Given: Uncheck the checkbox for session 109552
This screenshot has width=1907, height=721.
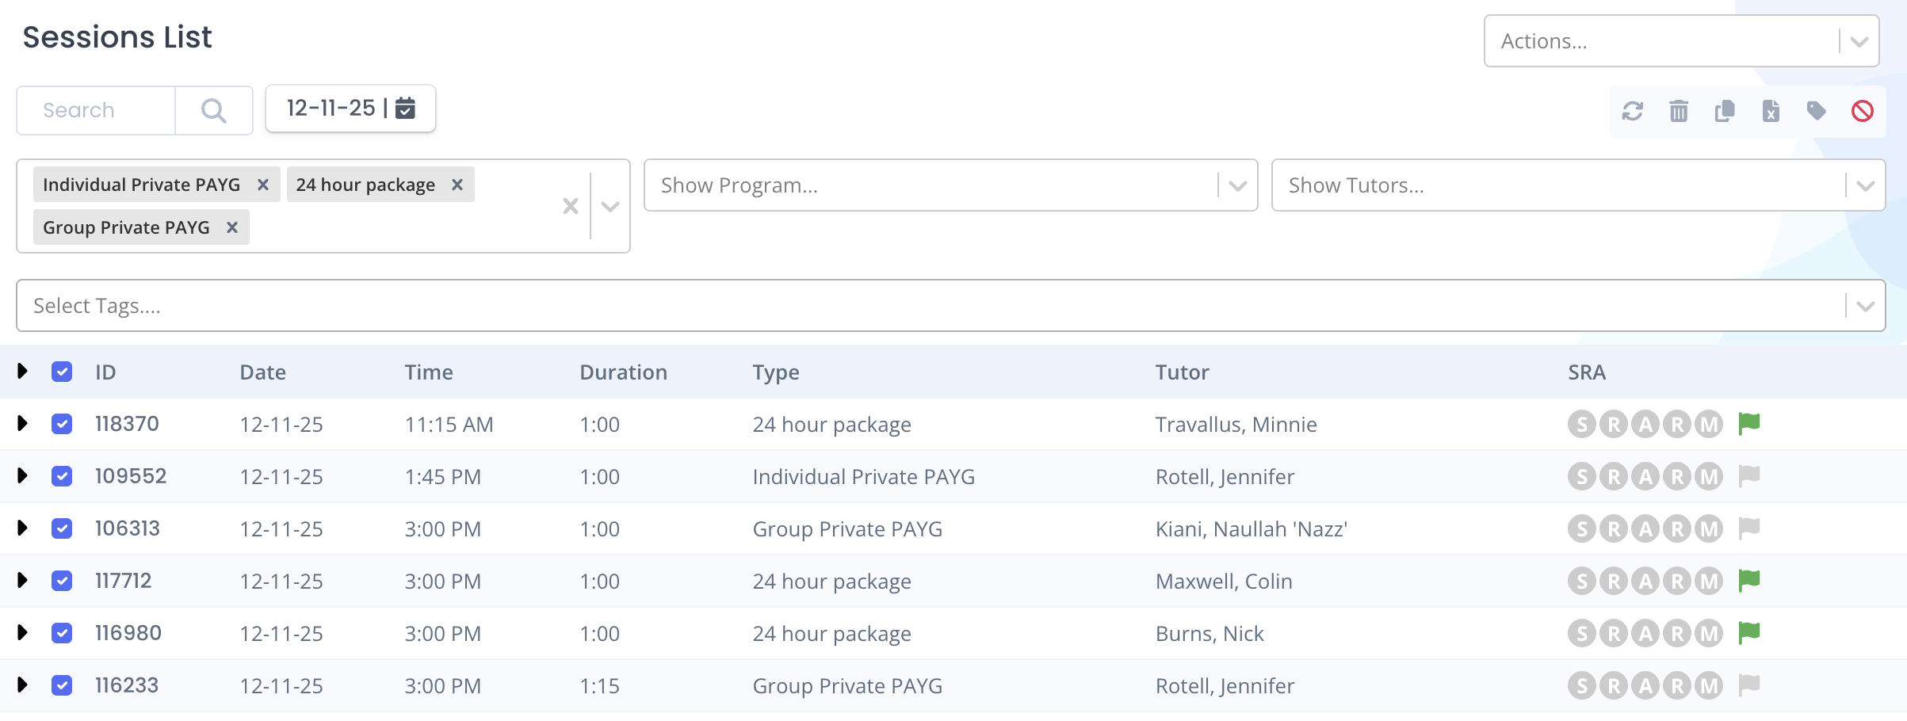Looking at the screenshot, I should pos(62,476).
